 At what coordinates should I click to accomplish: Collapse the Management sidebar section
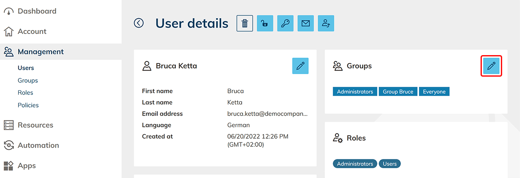pyautogui.click(x=41, y=51)
